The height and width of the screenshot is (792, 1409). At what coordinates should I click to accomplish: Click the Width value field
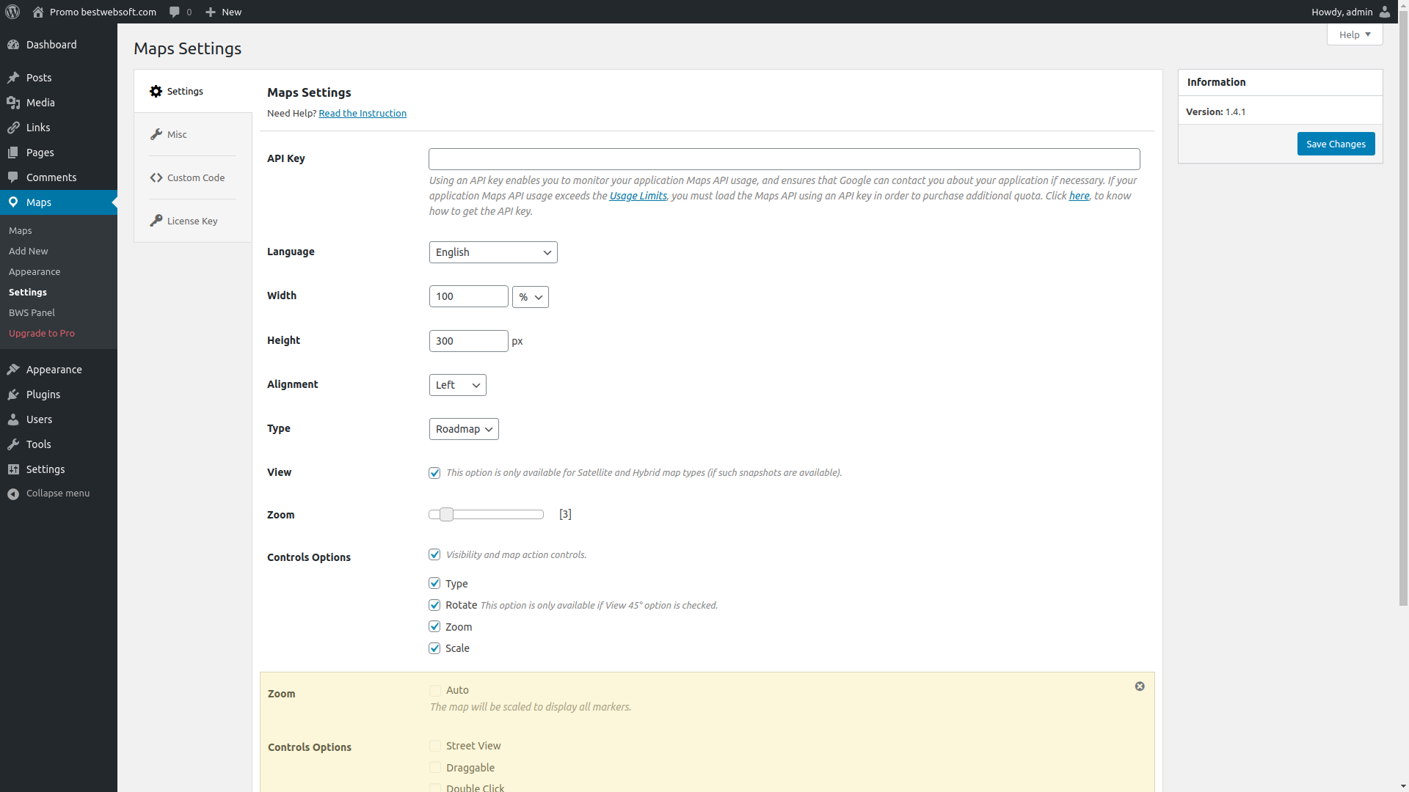pyautogui.click(x=469, y=296)
